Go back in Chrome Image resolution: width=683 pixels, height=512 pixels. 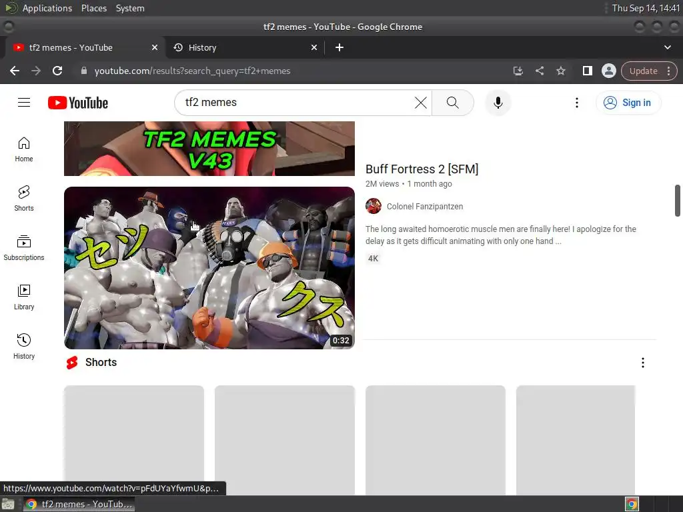pos(15,71)
